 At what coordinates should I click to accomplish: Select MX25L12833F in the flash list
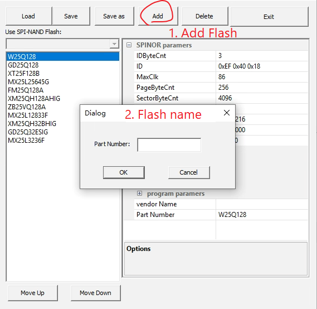[43, 115]
